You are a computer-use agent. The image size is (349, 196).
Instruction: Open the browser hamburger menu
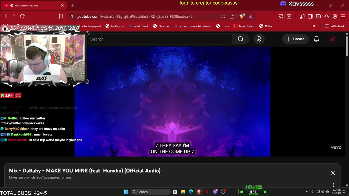coord(343,16)
